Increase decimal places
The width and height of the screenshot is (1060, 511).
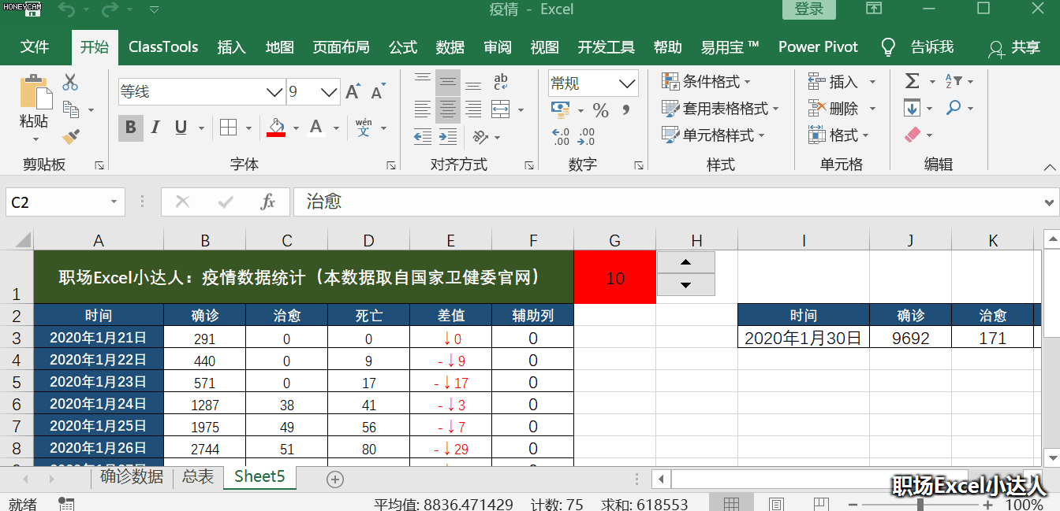[561, 137]
